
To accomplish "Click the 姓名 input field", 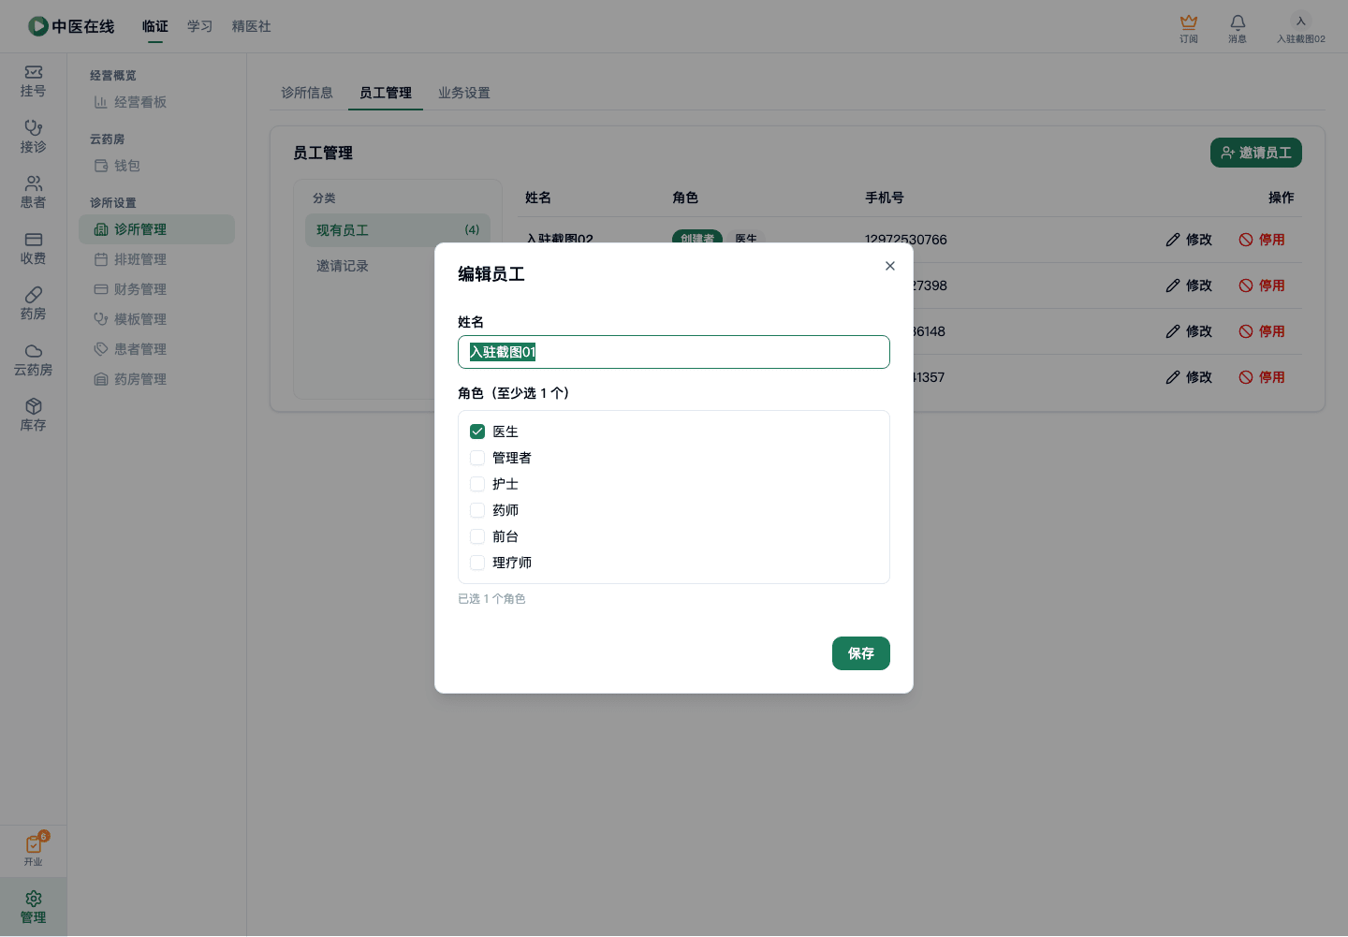I will [x=674, y=352].
